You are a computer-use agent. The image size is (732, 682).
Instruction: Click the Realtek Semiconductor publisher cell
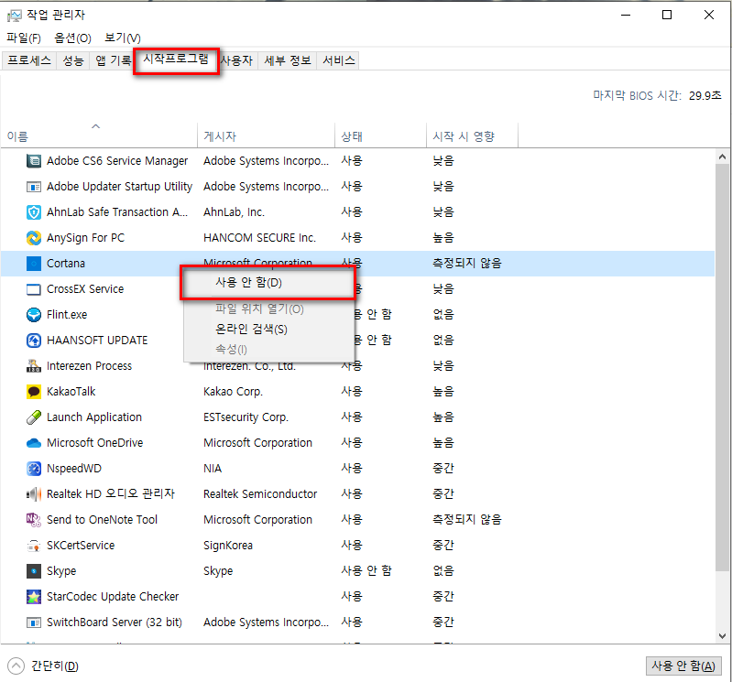(x=260, y=494)
